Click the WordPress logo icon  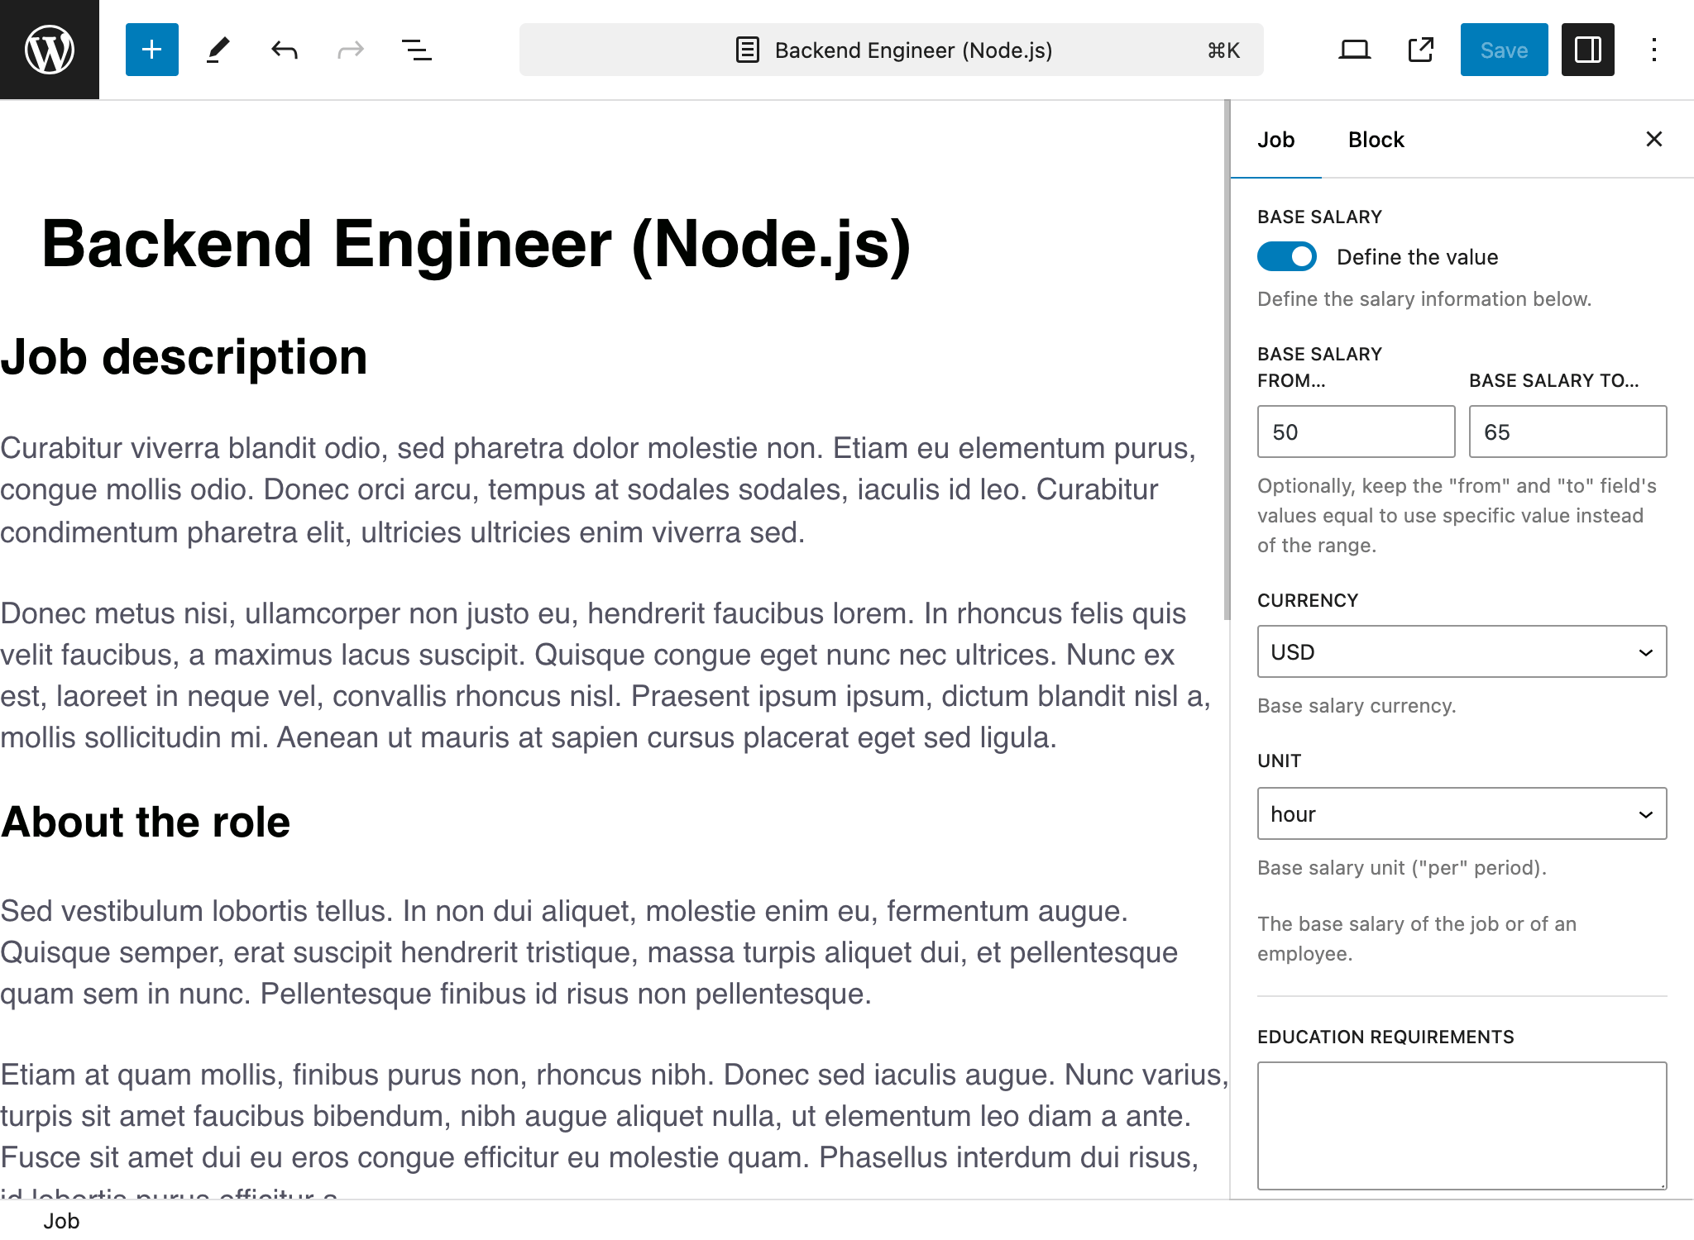point(50,50)
